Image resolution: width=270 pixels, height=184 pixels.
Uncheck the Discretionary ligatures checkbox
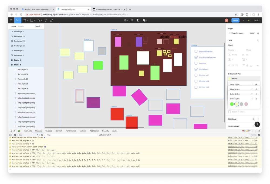click(x=196, y=57)
